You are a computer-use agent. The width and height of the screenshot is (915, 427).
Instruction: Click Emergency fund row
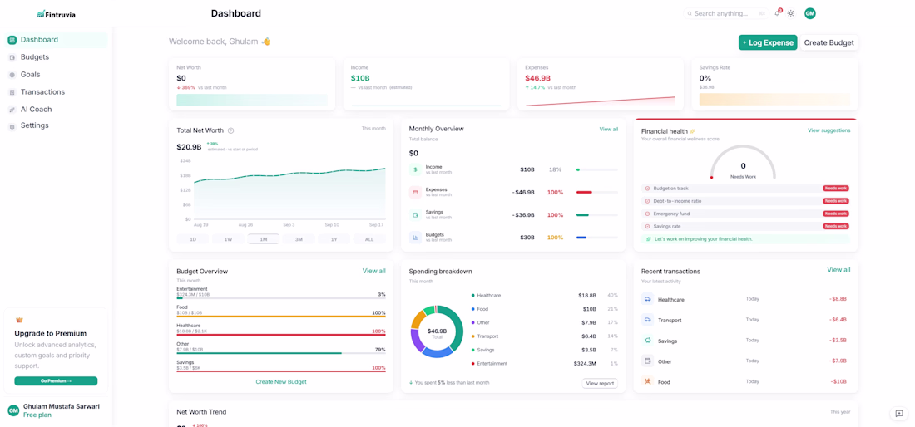[746, 213]
